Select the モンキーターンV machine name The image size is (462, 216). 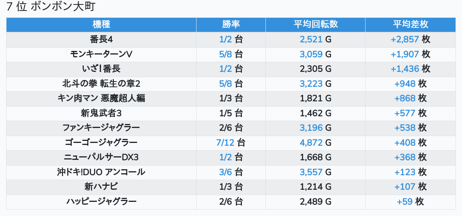tap(101, 54)
